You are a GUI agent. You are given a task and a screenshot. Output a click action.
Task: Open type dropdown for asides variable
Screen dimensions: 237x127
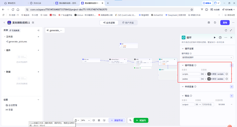[x=204, y=79]
